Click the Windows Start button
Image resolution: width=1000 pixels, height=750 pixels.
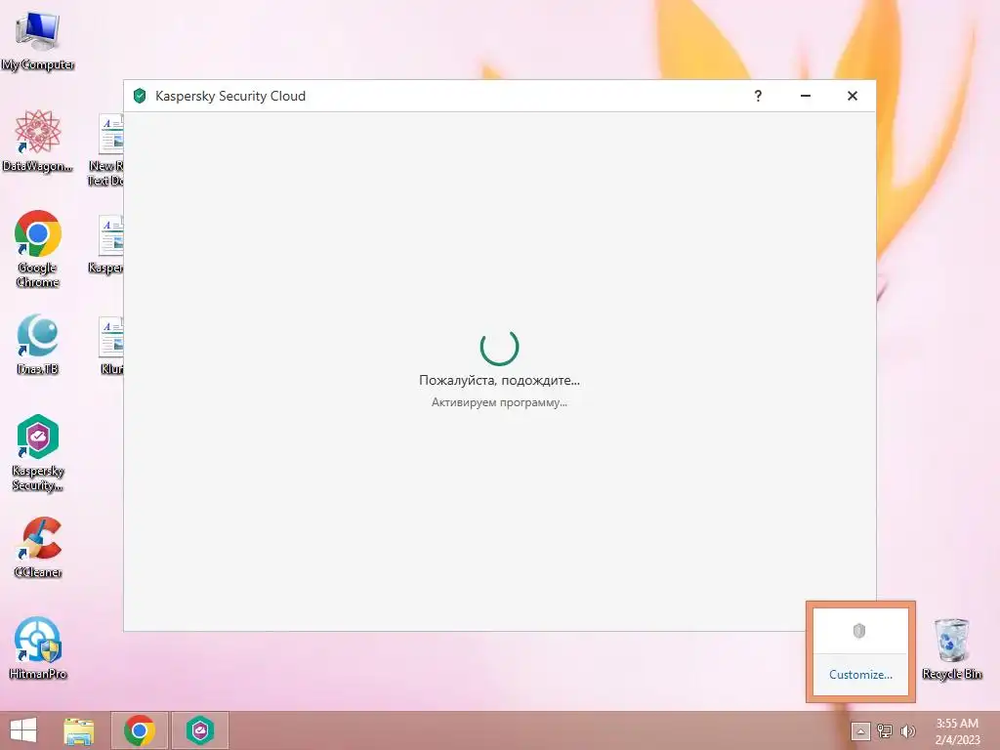(23, 730)
